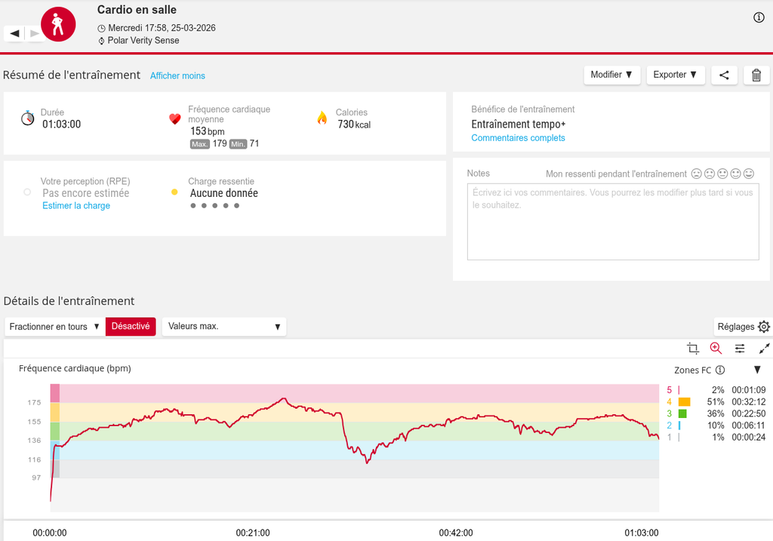Activate the magnifier zoom icon on chart

pyautogui.click(x=716, y=348)
